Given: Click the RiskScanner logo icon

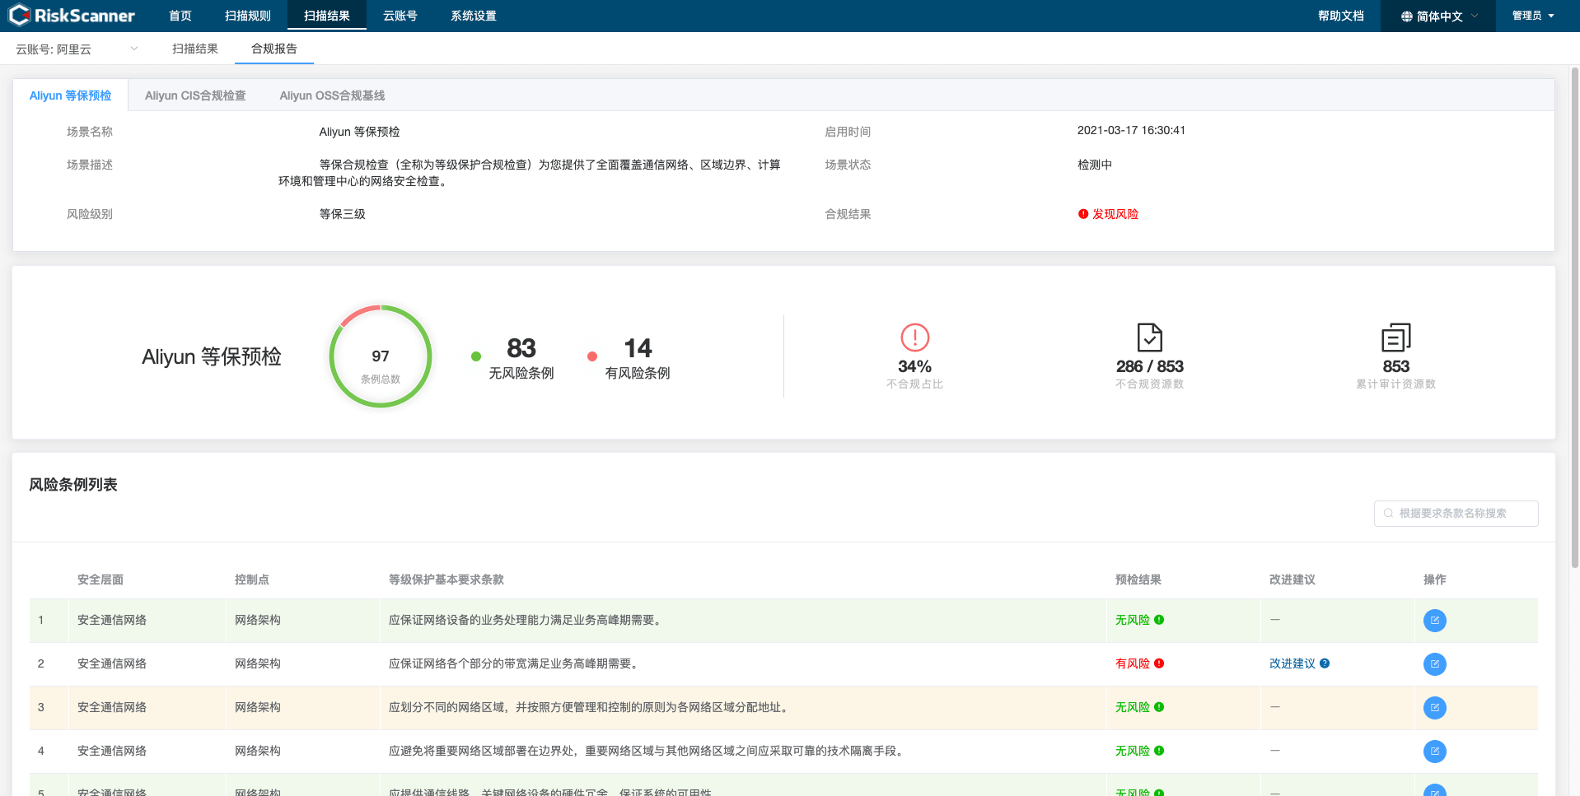Looking at the screenshot, I should coord(18,15).
